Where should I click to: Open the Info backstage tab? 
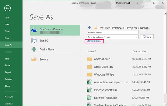7,18
